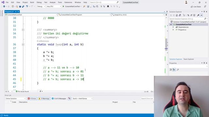Click the Description column header in Error List
The width and height of the screenshot is (209, 117).
tap(23, 102)
